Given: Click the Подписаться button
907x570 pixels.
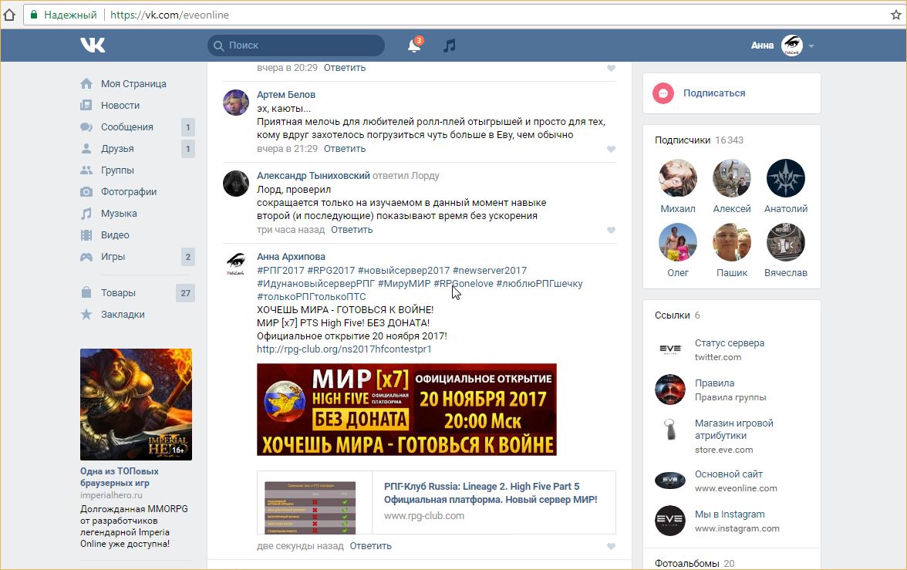Looking at the screenshot, I should coord(714,93).
